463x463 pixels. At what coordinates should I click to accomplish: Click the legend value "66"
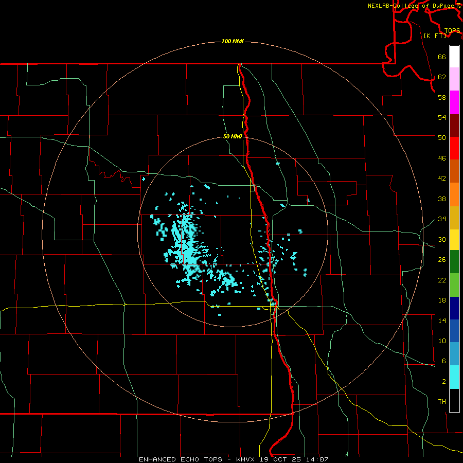442,57
